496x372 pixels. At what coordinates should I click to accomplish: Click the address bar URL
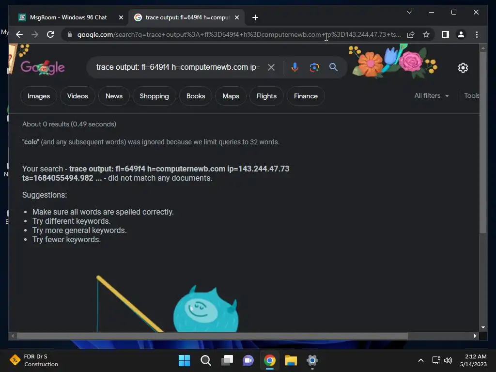239,34
